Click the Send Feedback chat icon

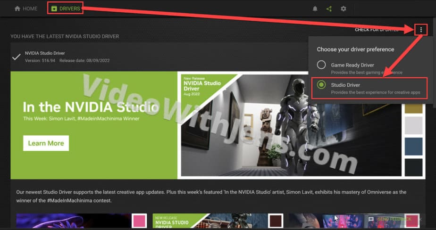pos(371,220)
